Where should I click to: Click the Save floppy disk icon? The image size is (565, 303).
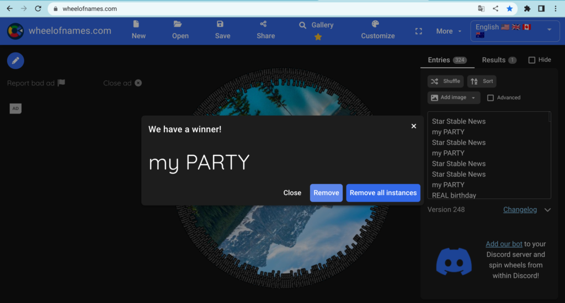(x=220, y=25)
